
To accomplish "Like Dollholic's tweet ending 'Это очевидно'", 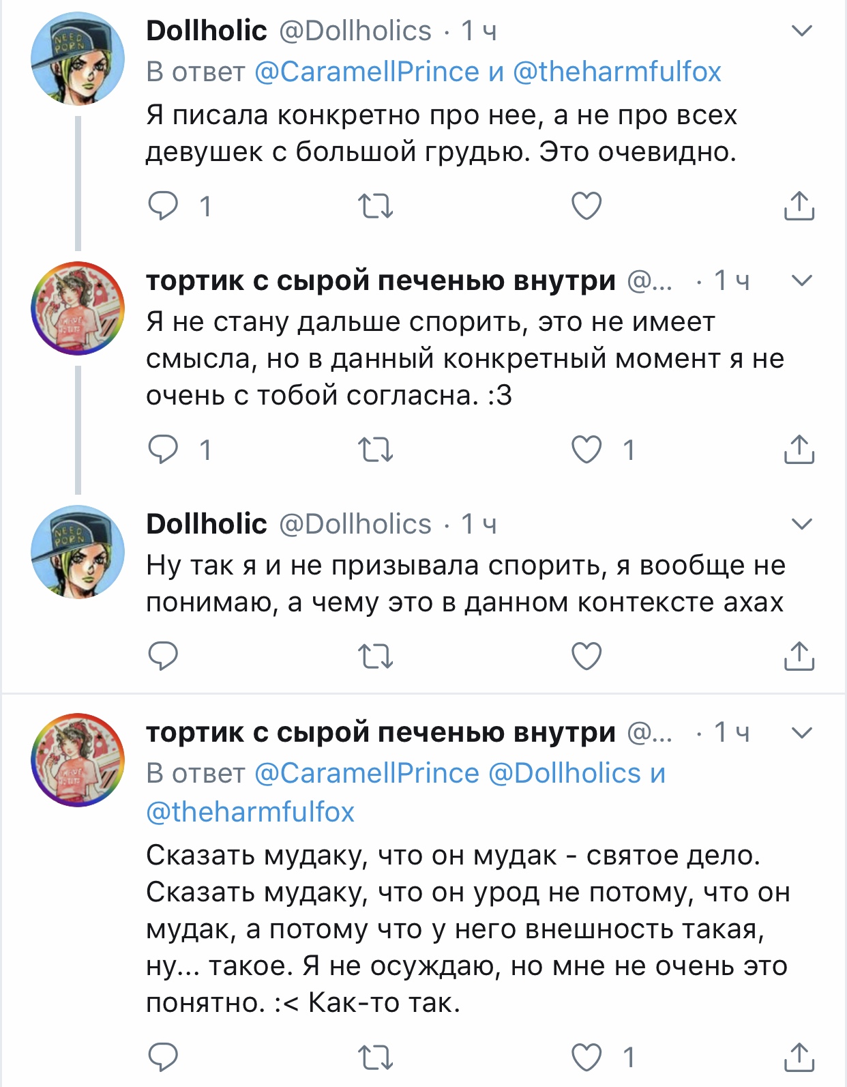I will pos(586,205).
